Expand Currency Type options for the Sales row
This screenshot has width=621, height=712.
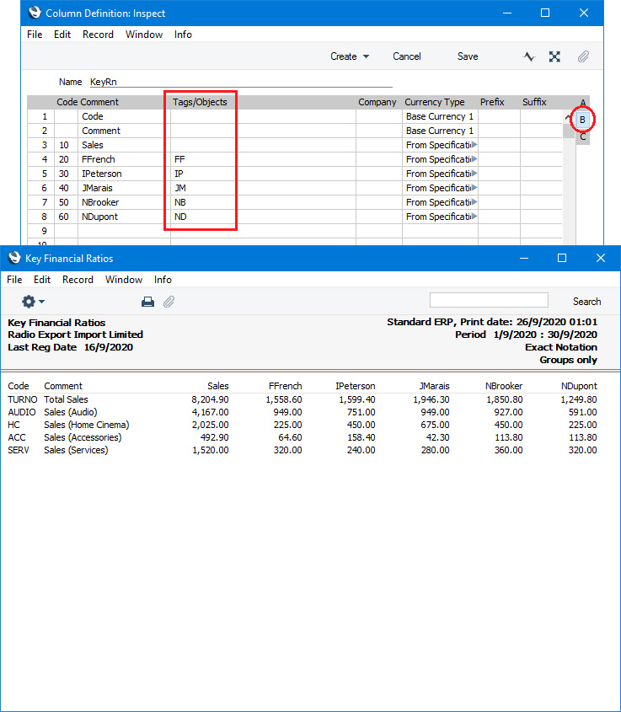474,145
